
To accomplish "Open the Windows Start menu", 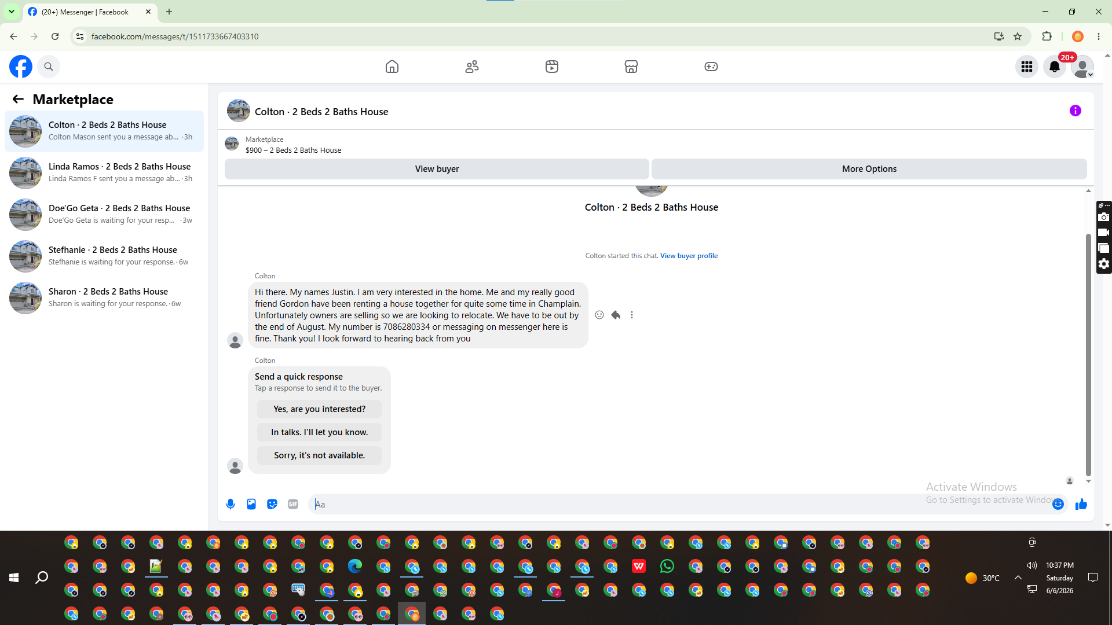I will click(x=14, y=578).
